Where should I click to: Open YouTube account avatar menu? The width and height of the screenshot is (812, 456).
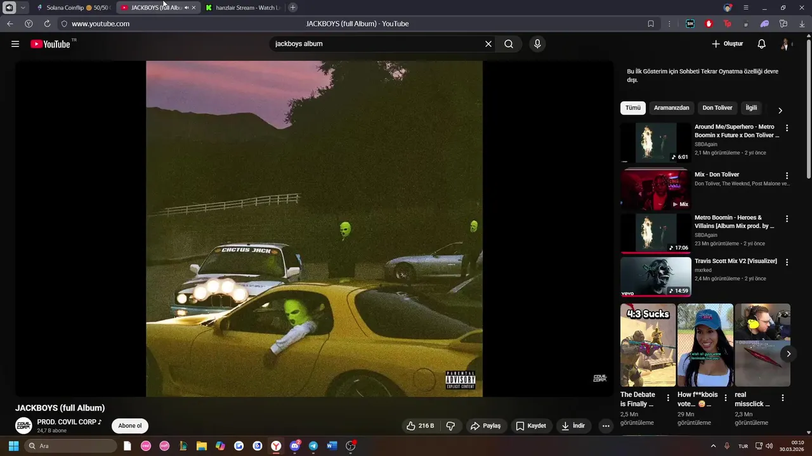(785, 44)
